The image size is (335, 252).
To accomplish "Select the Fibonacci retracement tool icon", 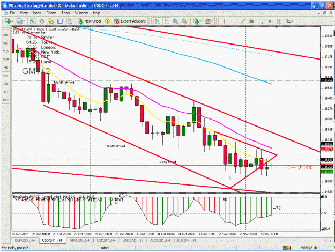I will [260, 21].
